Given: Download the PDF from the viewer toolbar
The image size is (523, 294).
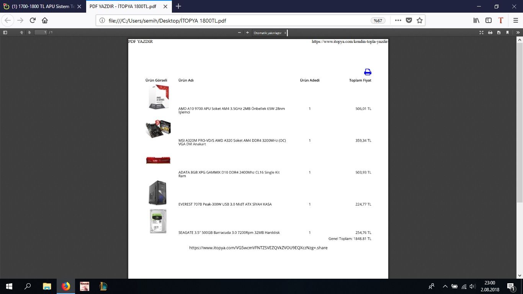Looking at the screenshot, I should pyautogui.click(x=499, y=33).
